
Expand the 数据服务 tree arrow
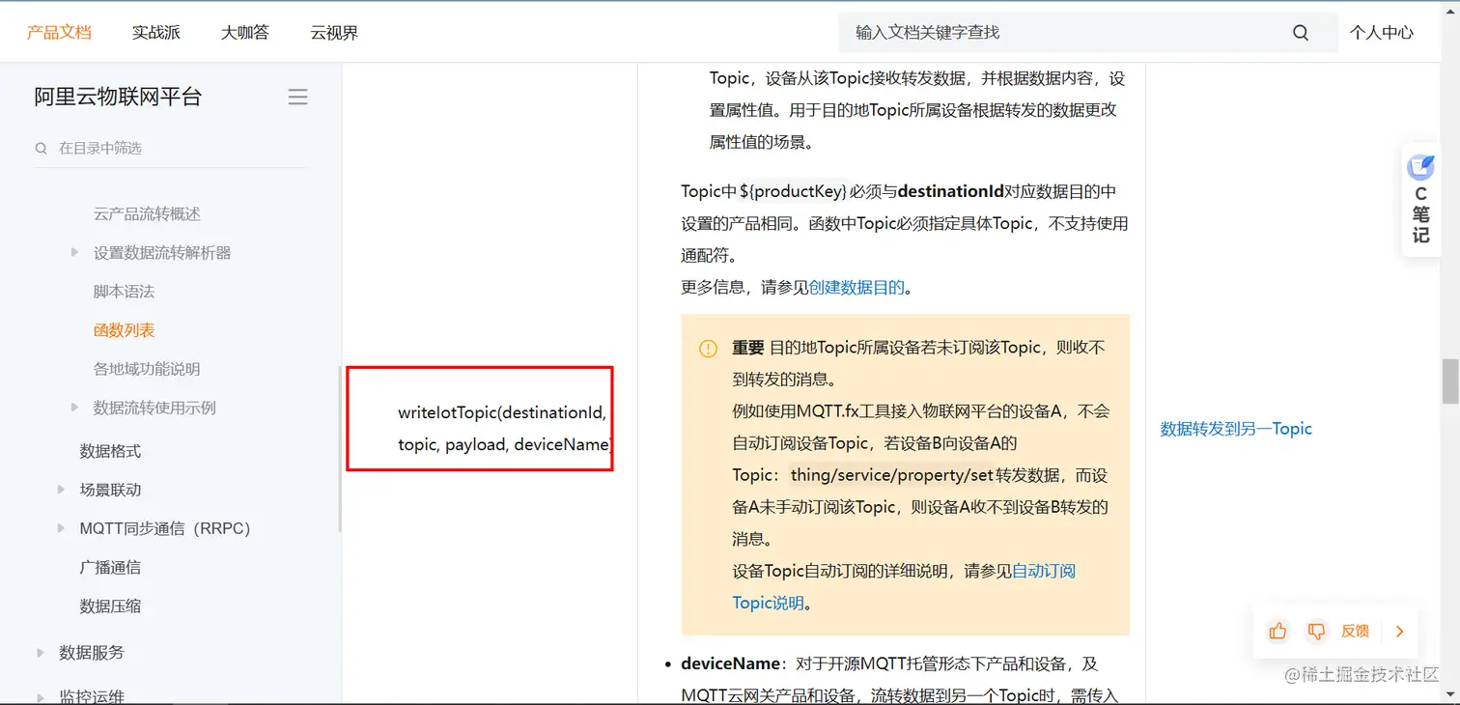click(41, 653)
